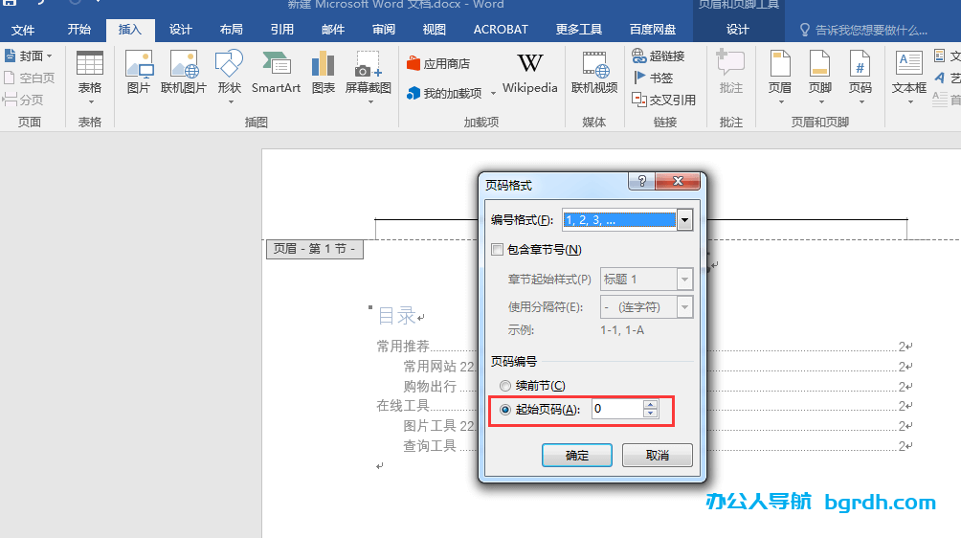This screenshot has height=538, width=961.
Task: Insert a picture (图片)
Action: pos(139,73)
